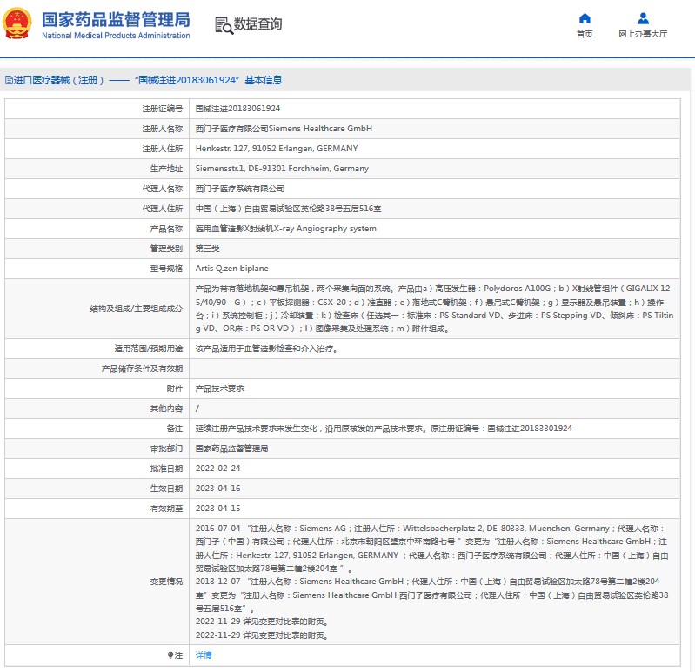
Task: Click the 国家药品监督管理局 title
Action: (x=117, y=19)
